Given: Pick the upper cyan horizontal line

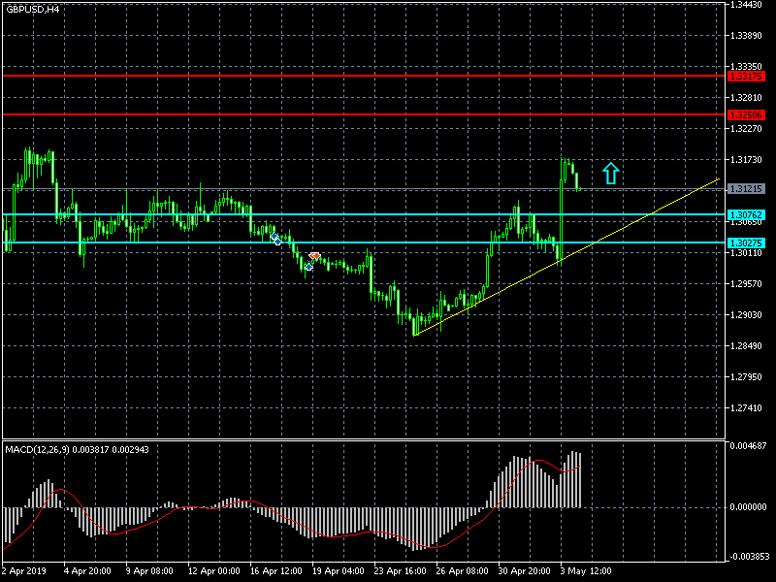Looking at the screenshot, I should click(x=388, y=214).
